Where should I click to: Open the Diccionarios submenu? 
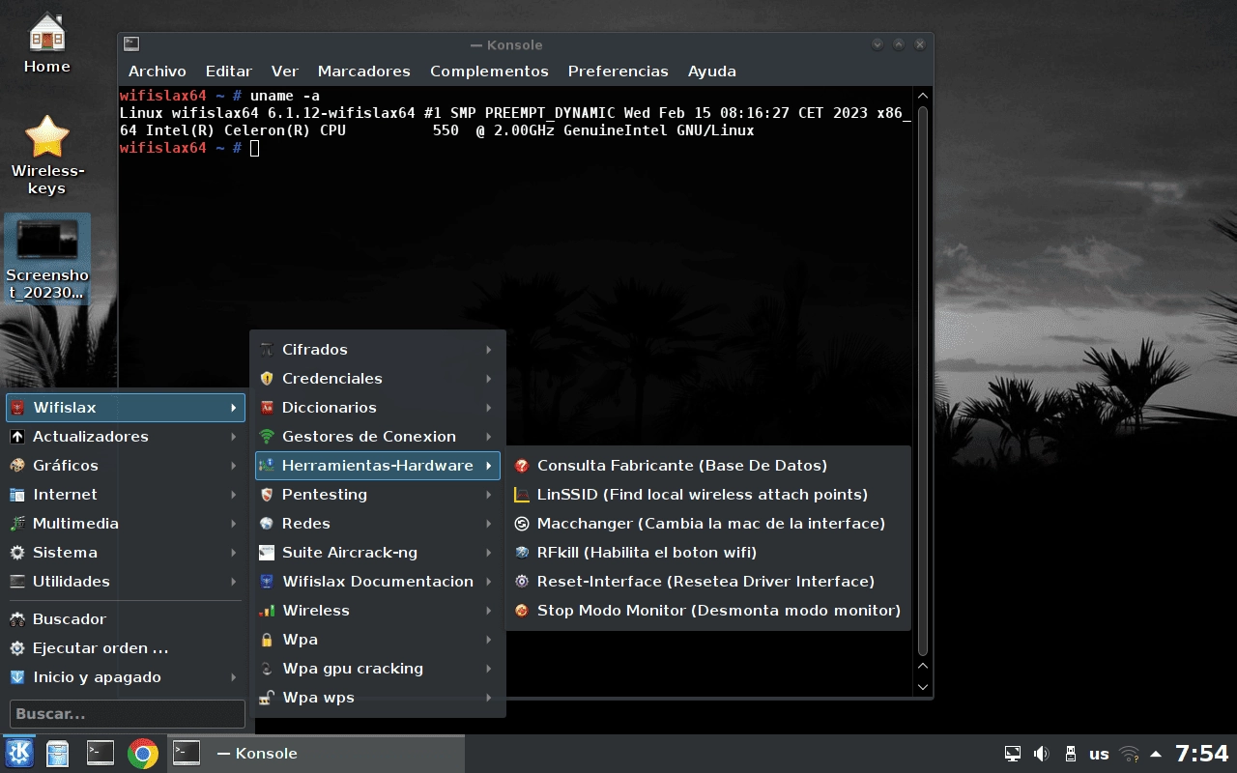coord(378,408)
